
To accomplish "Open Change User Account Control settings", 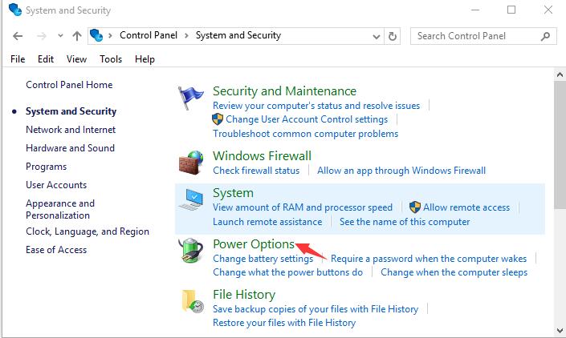I will coord(307,119).
